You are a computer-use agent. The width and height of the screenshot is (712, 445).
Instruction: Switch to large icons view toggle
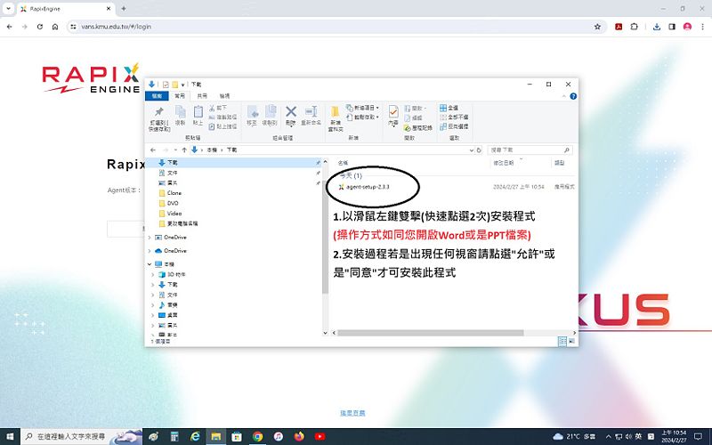point(571,342)
